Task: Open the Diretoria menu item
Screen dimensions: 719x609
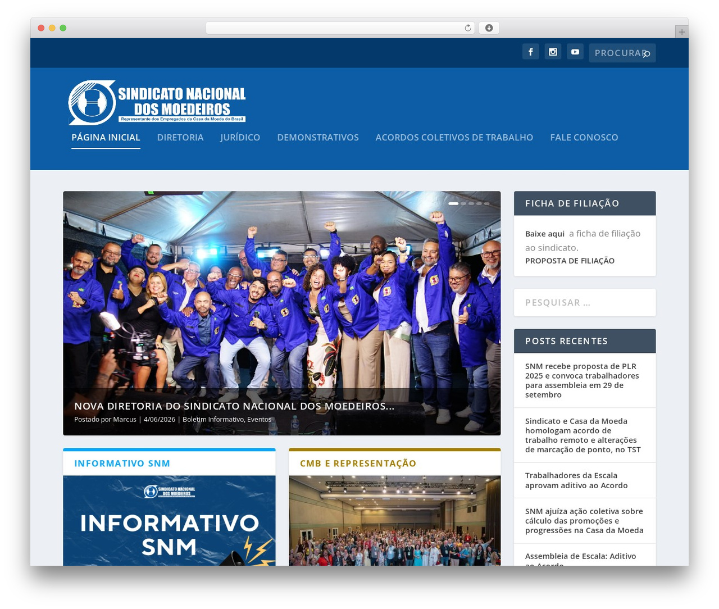Action: point(180,137)
